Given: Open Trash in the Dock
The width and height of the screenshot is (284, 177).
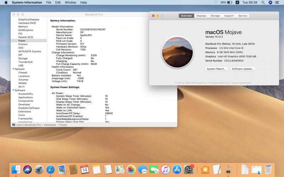Looking at the screenshot, I should [268, 169].
